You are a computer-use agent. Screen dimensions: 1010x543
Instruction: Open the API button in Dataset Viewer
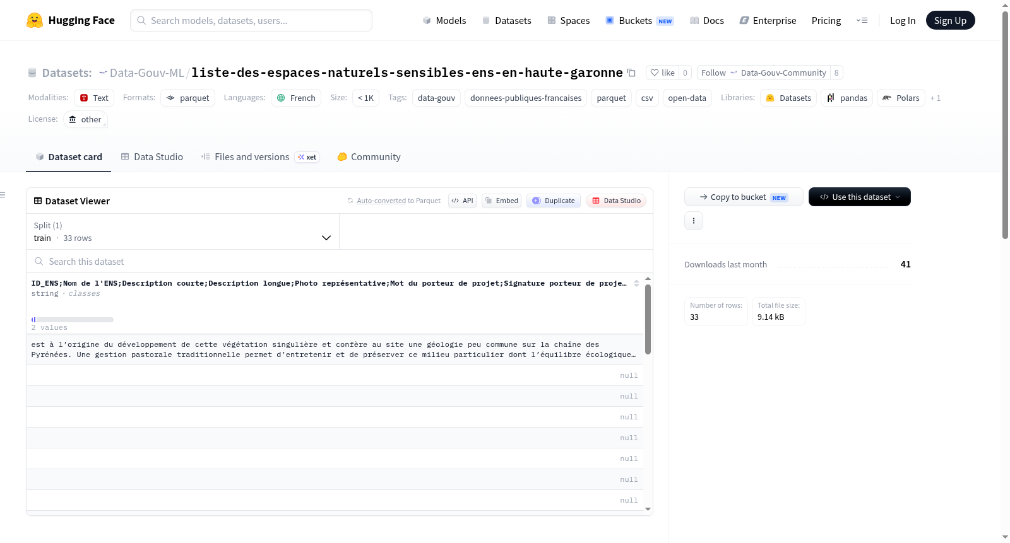(x=462, y=201)
